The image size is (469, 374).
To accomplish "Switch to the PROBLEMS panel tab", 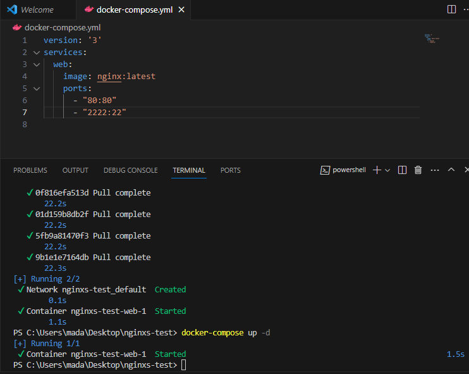I will [30, 170].
